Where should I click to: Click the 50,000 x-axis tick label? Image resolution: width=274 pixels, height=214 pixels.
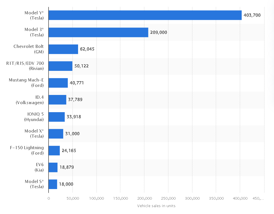tap(73, 199)
